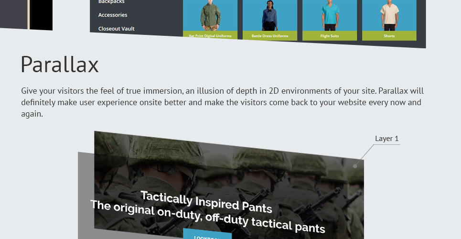Click the Parallax heading
Viewport: 461px width, 239px height.
(60, 65)
